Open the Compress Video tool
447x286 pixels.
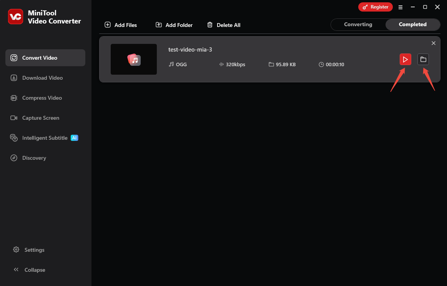[42, 98]
